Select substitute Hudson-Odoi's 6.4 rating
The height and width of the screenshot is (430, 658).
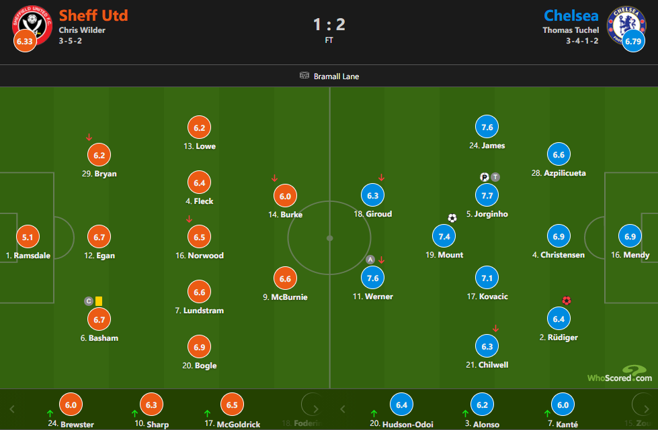pos(402,405)
